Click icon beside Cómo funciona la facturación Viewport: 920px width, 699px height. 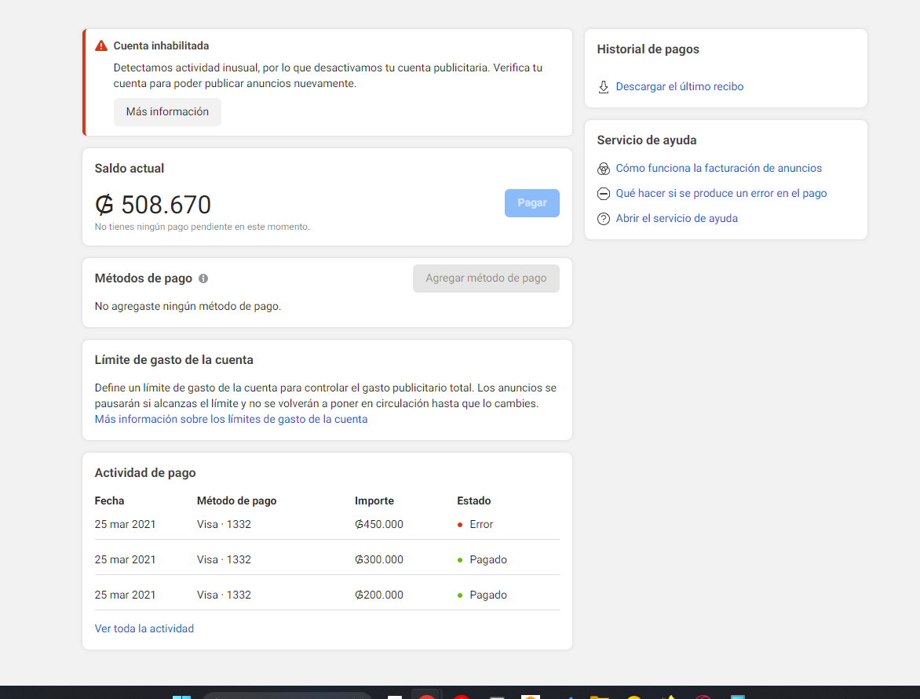click(x=604, y=169)
